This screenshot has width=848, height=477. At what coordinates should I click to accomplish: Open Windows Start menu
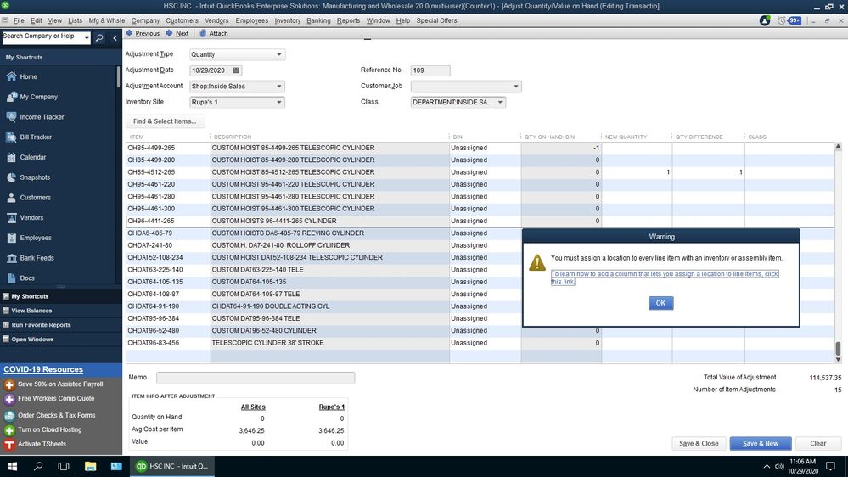[13, 466]
